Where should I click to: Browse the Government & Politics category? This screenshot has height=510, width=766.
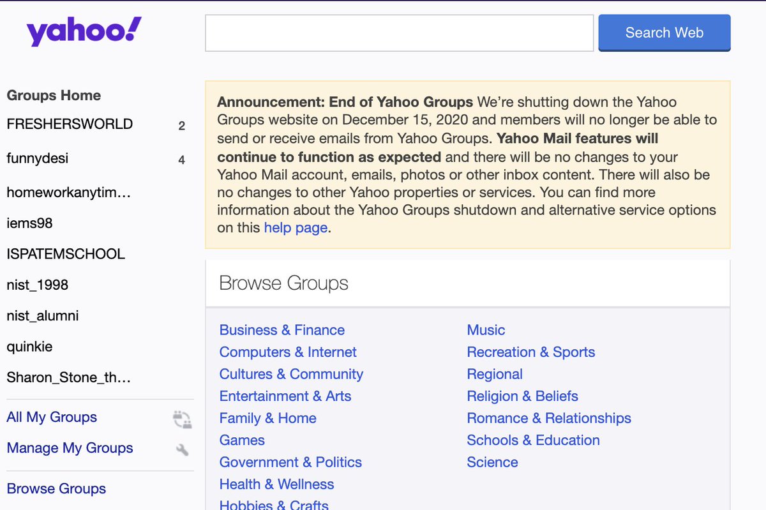click(x=290, y=462)
